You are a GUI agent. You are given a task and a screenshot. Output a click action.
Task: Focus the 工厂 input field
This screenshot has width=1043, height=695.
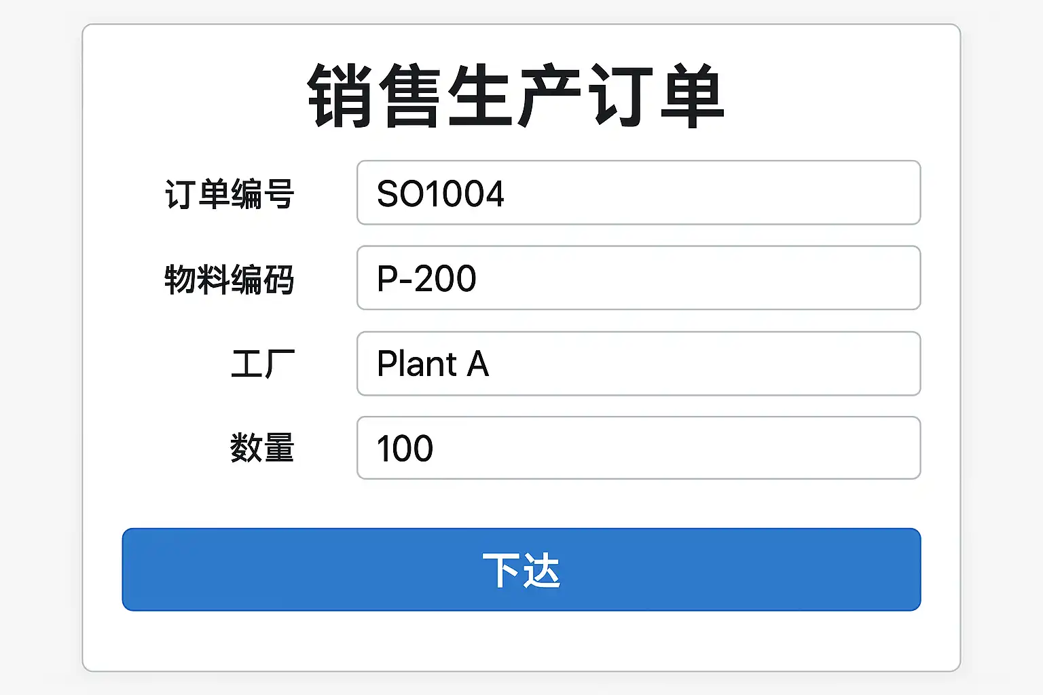pyautogui.click(x=638, y=363)
